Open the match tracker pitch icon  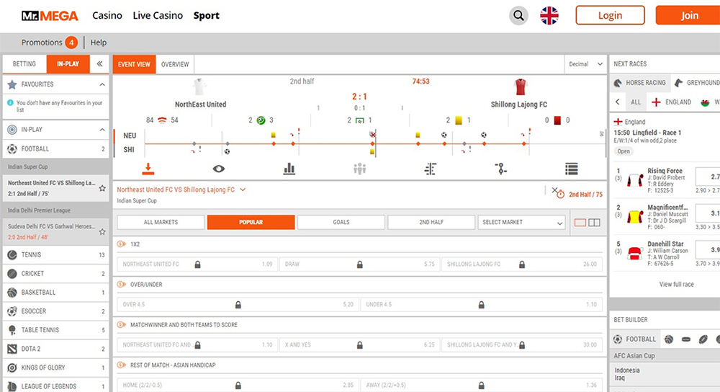(x=501, y=169)
